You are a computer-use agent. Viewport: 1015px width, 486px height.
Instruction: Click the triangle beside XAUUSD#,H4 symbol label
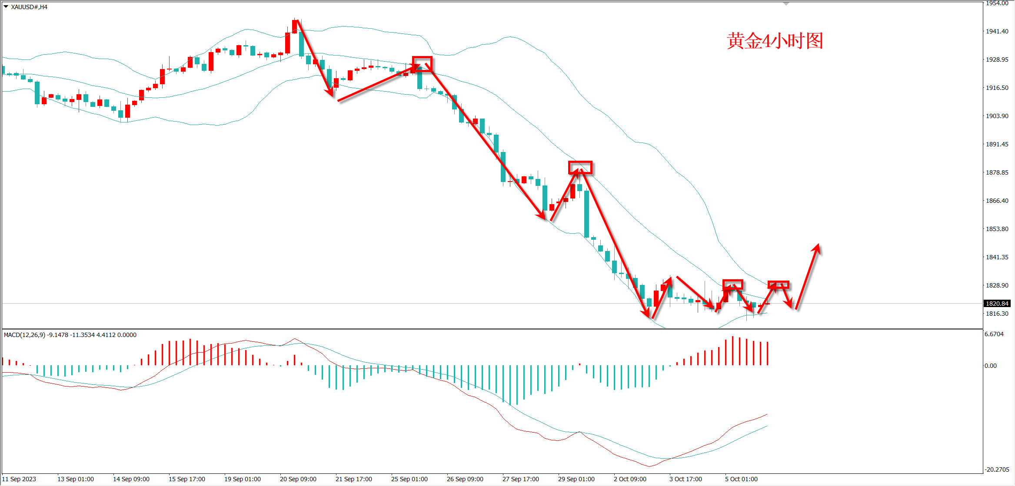6,7
